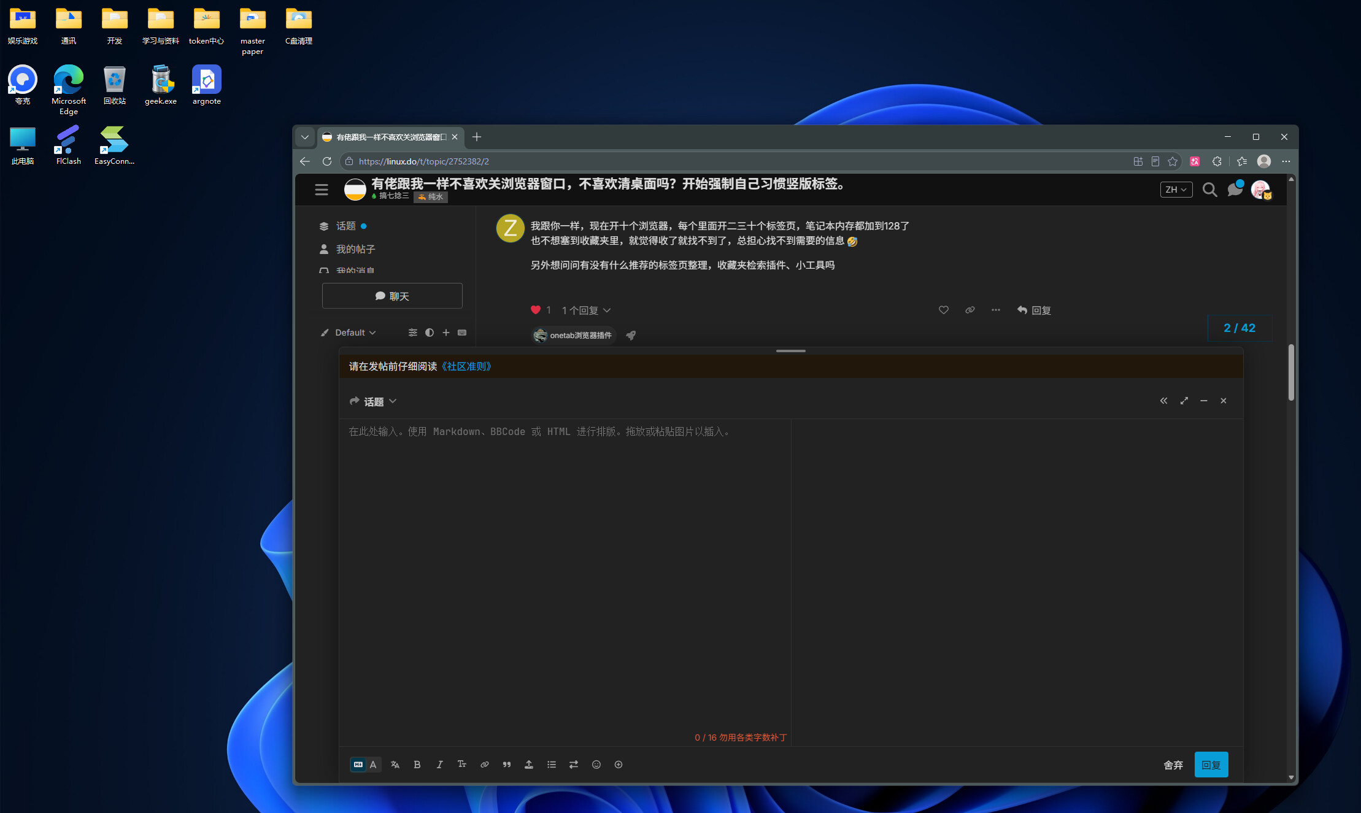Open the 社区准则 community guidelines link
Image resolution: width=1361 pixels, height=813 pixels.
[x=466, y=366]
